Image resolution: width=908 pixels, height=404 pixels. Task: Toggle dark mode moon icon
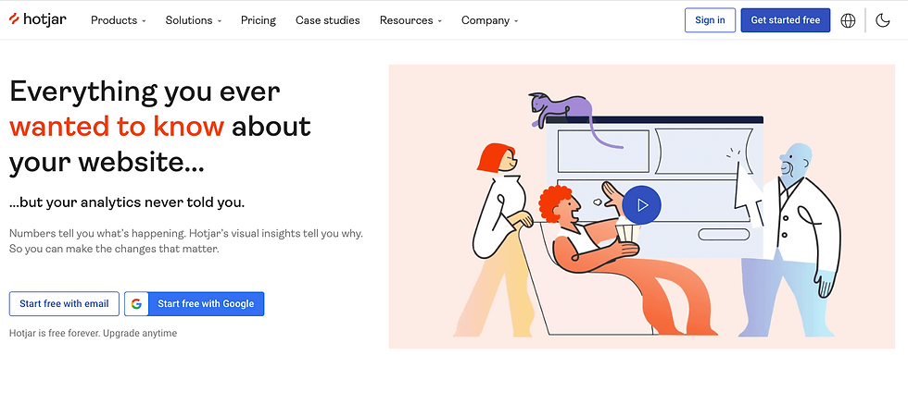(882, 21)
